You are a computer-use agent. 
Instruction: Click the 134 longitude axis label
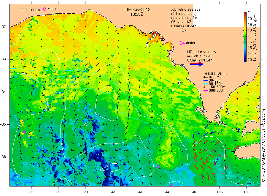[x=166, y=192]
